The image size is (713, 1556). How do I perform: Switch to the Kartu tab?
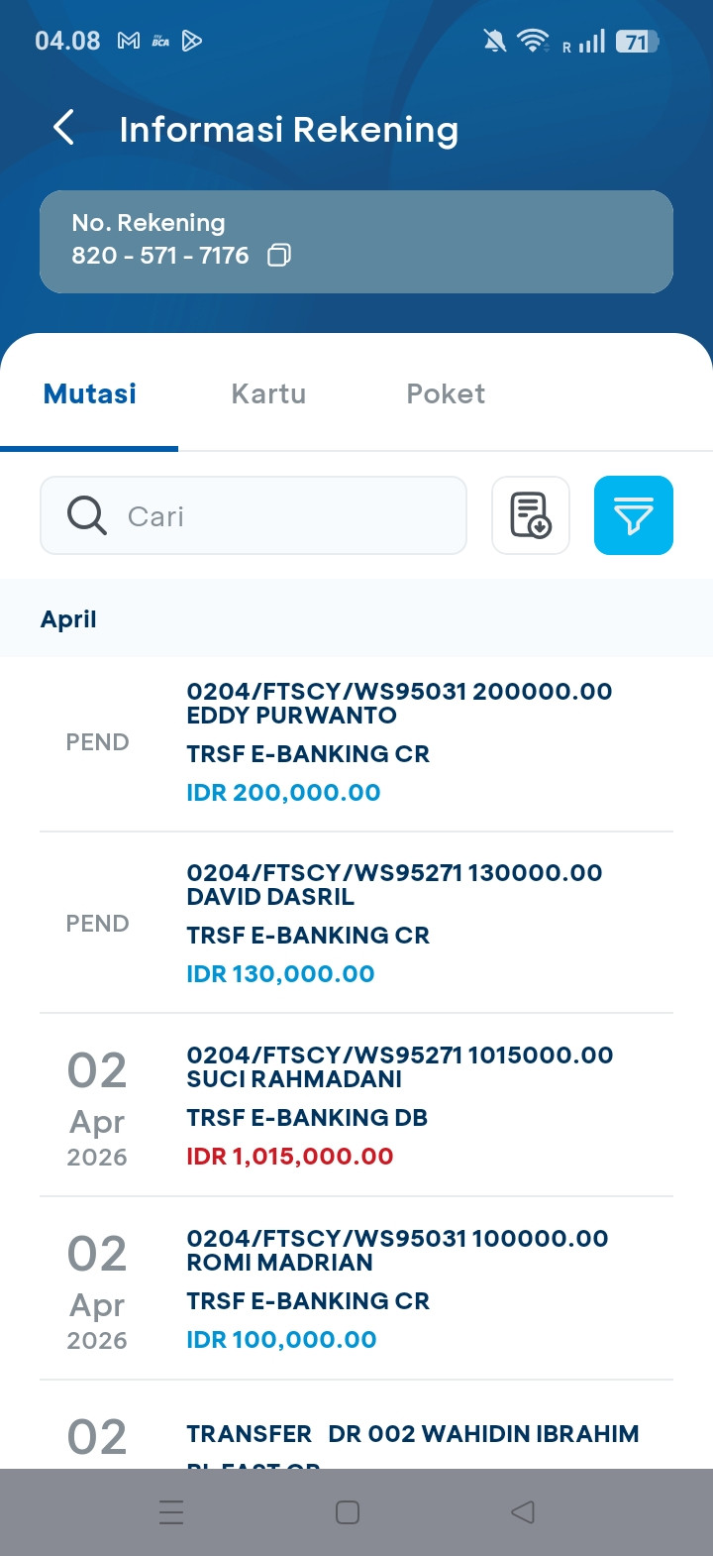click(x=268, y=393)
